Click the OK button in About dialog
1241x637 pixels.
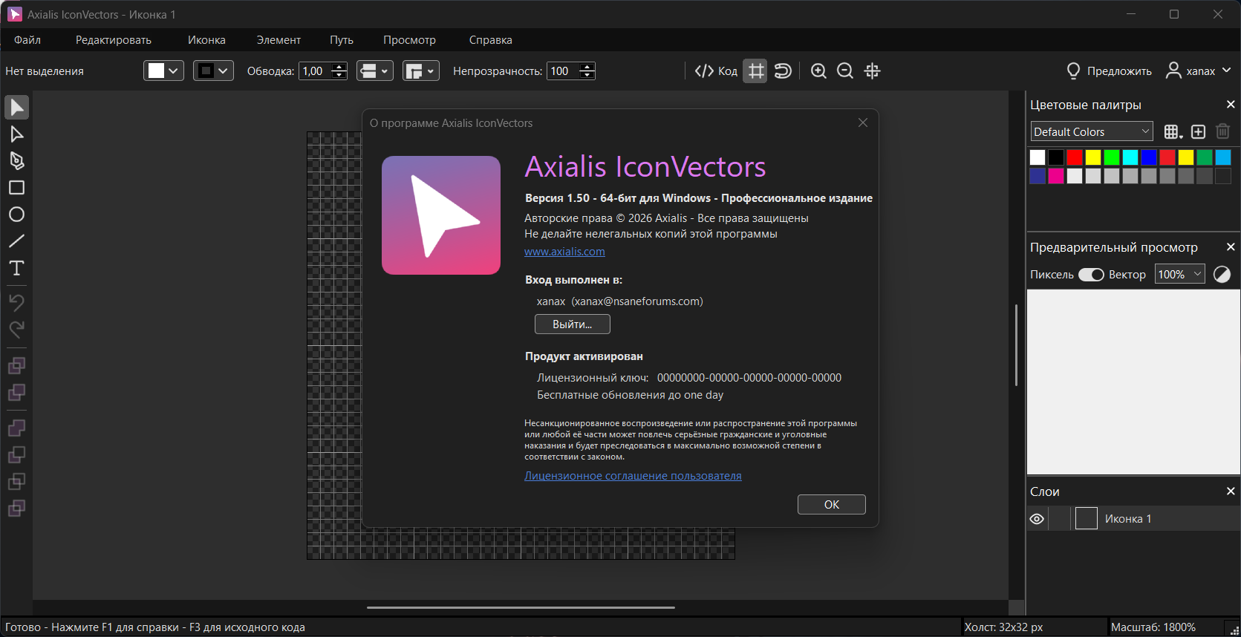(831, 505)
